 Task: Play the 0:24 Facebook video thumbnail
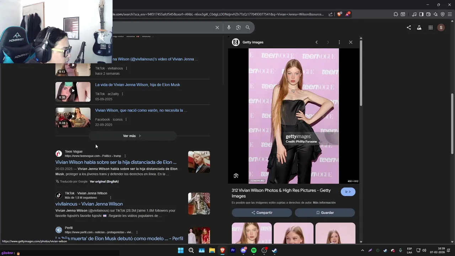(x=73, y=117)
